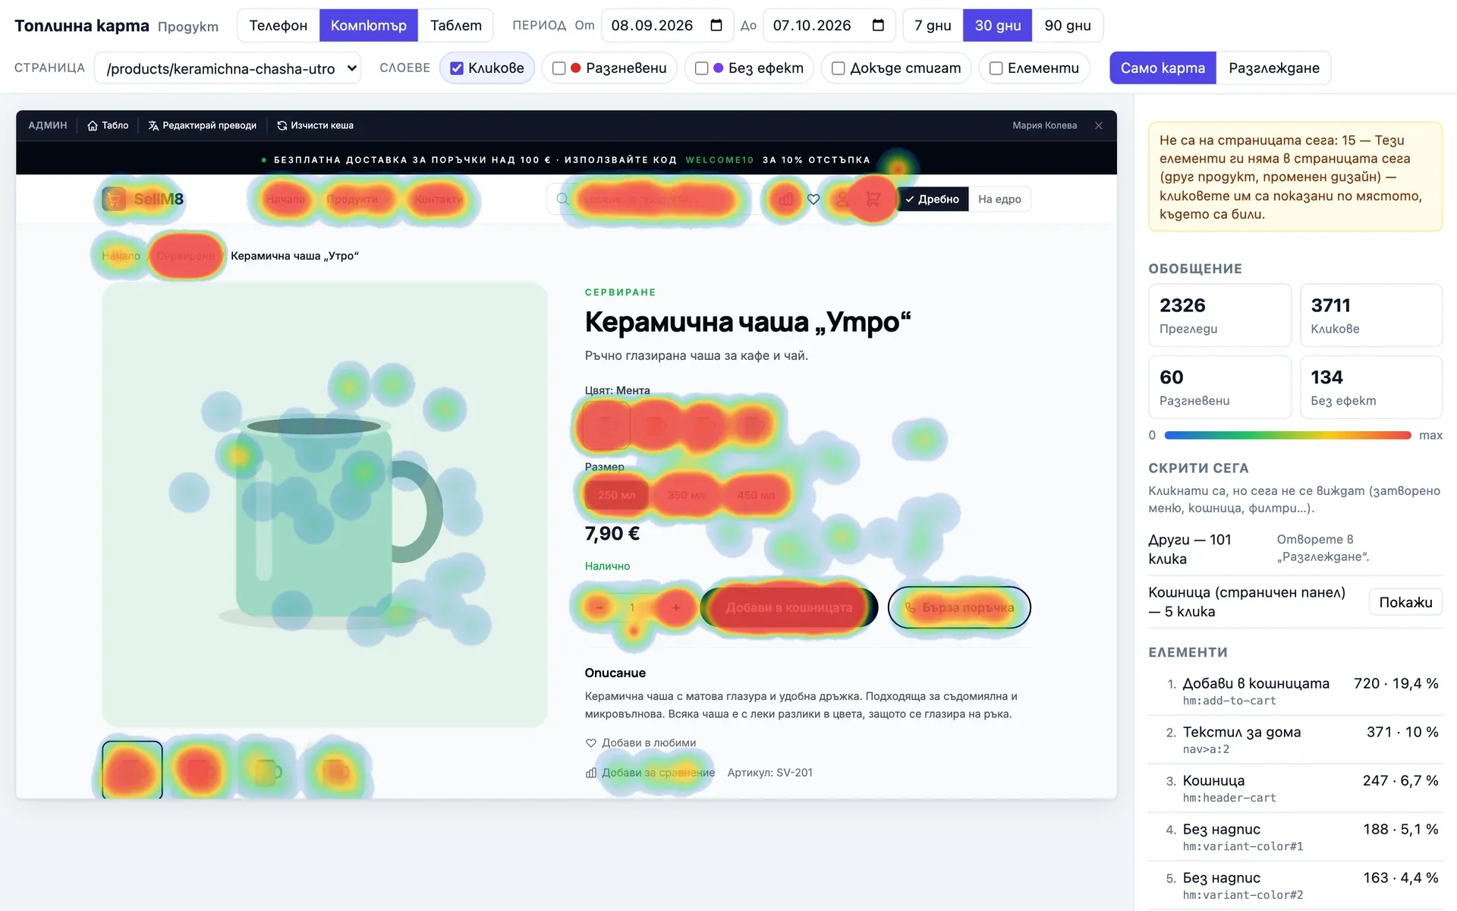Click Изчисти кеша link
The image size is (1457, 911).
pyautogui.click(x=315, y=125)
